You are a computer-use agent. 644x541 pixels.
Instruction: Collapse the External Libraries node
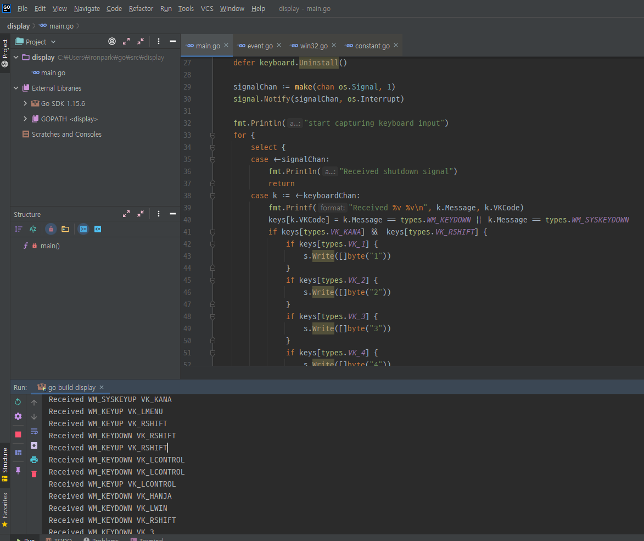coord(16,88)
